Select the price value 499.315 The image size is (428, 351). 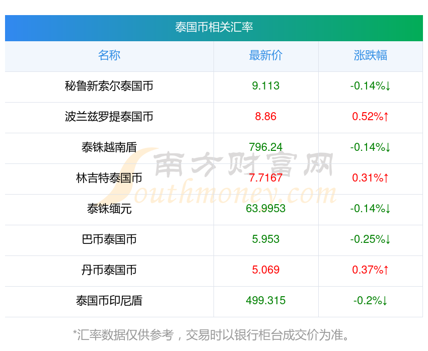[265, 301]
